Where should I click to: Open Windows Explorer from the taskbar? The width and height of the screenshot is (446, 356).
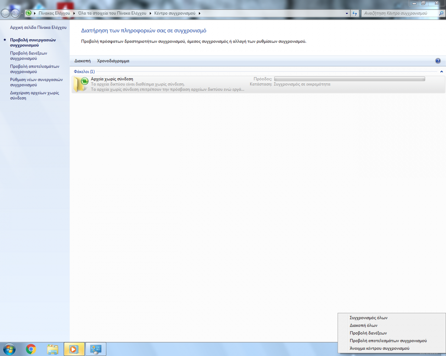[x=52, y=349]
